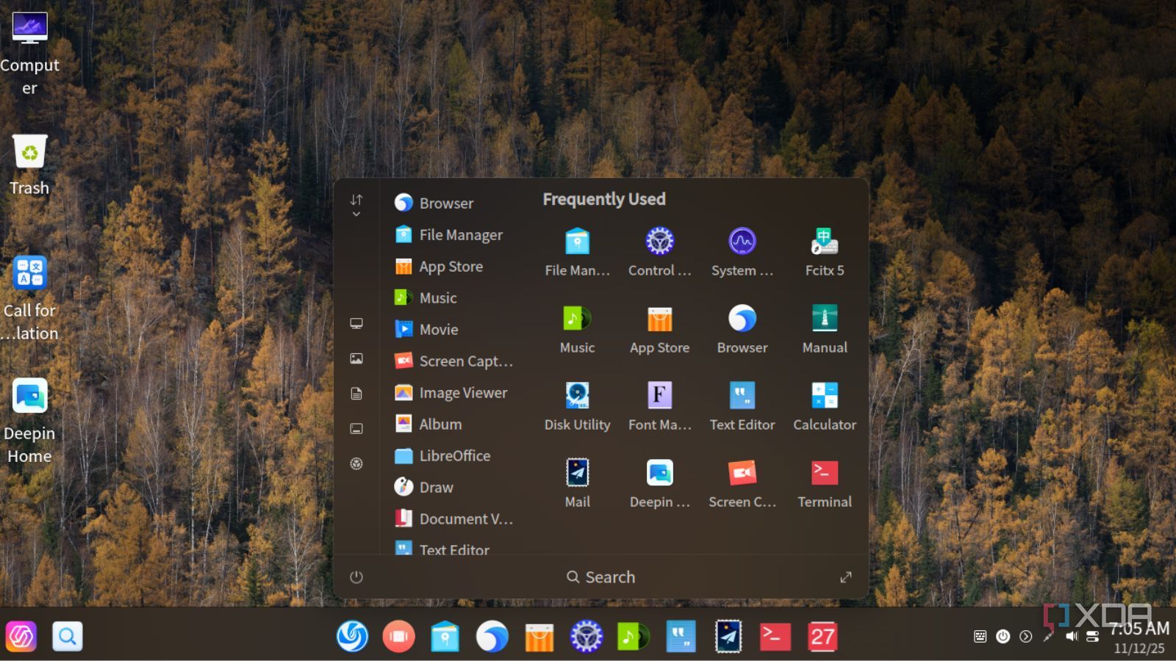The image size is (1176, 661).
Task: Switch launcher to fullscreen mode
Action: pos(846,577)
